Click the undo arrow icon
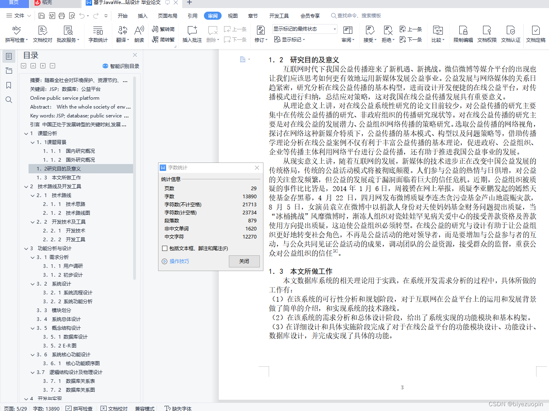549x411 pixels. tap(82, 16)
